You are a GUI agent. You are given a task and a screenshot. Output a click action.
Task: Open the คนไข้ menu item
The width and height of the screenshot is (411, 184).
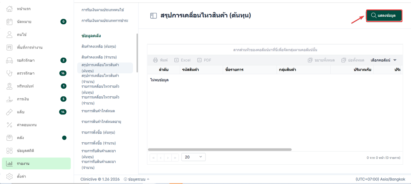[x=36, y=35]
